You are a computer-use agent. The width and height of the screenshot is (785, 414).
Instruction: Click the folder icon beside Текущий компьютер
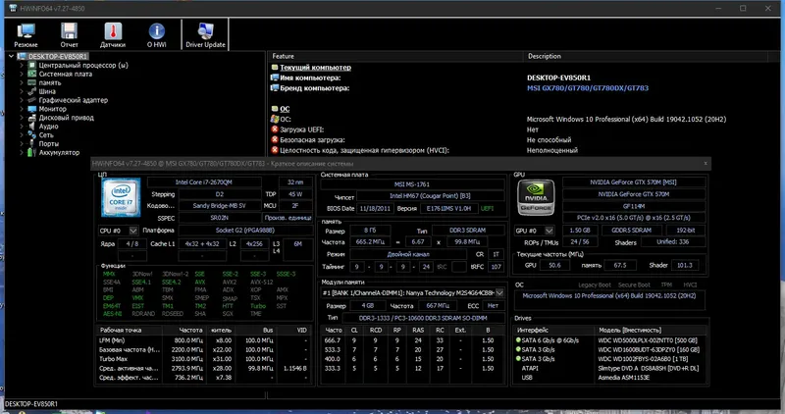click(x=275, y=67)
